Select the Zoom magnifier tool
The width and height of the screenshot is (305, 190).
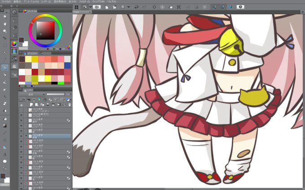click(x=5, y=17)
